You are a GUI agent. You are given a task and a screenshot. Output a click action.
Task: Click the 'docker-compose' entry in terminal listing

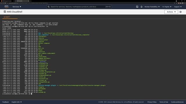(44, 43)
